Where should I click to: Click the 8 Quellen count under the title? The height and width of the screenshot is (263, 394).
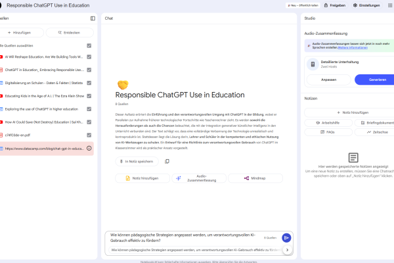pos(122,104)
